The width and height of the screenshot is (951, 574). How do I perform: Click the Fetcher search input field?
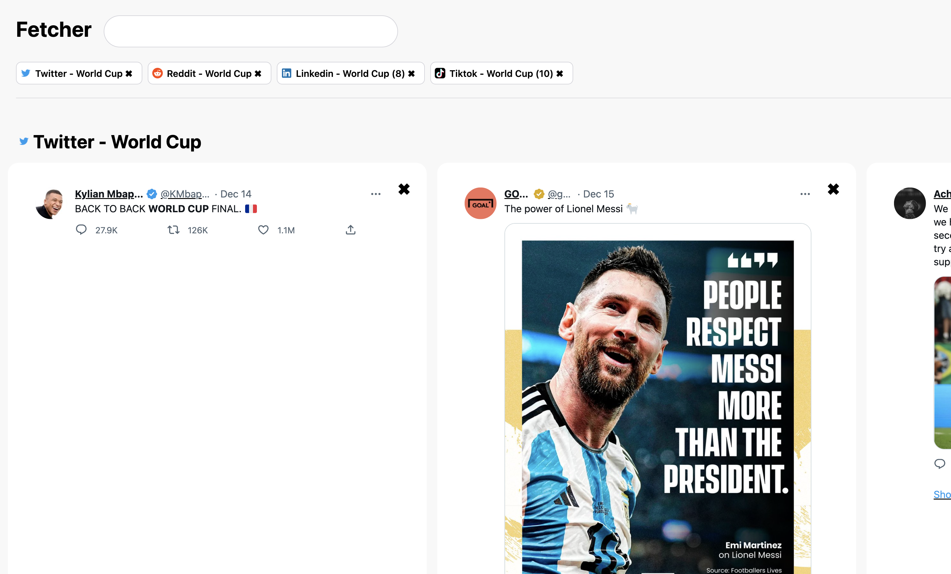point(251,31)
